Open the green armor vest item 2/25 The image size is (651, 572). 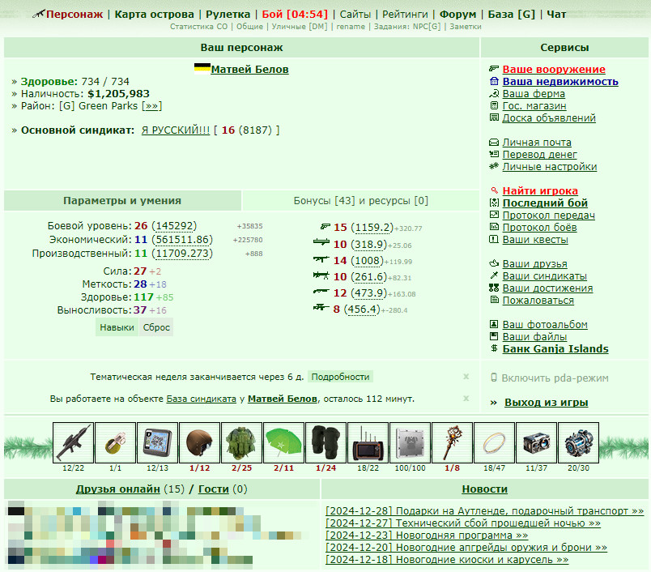(241, 442)
